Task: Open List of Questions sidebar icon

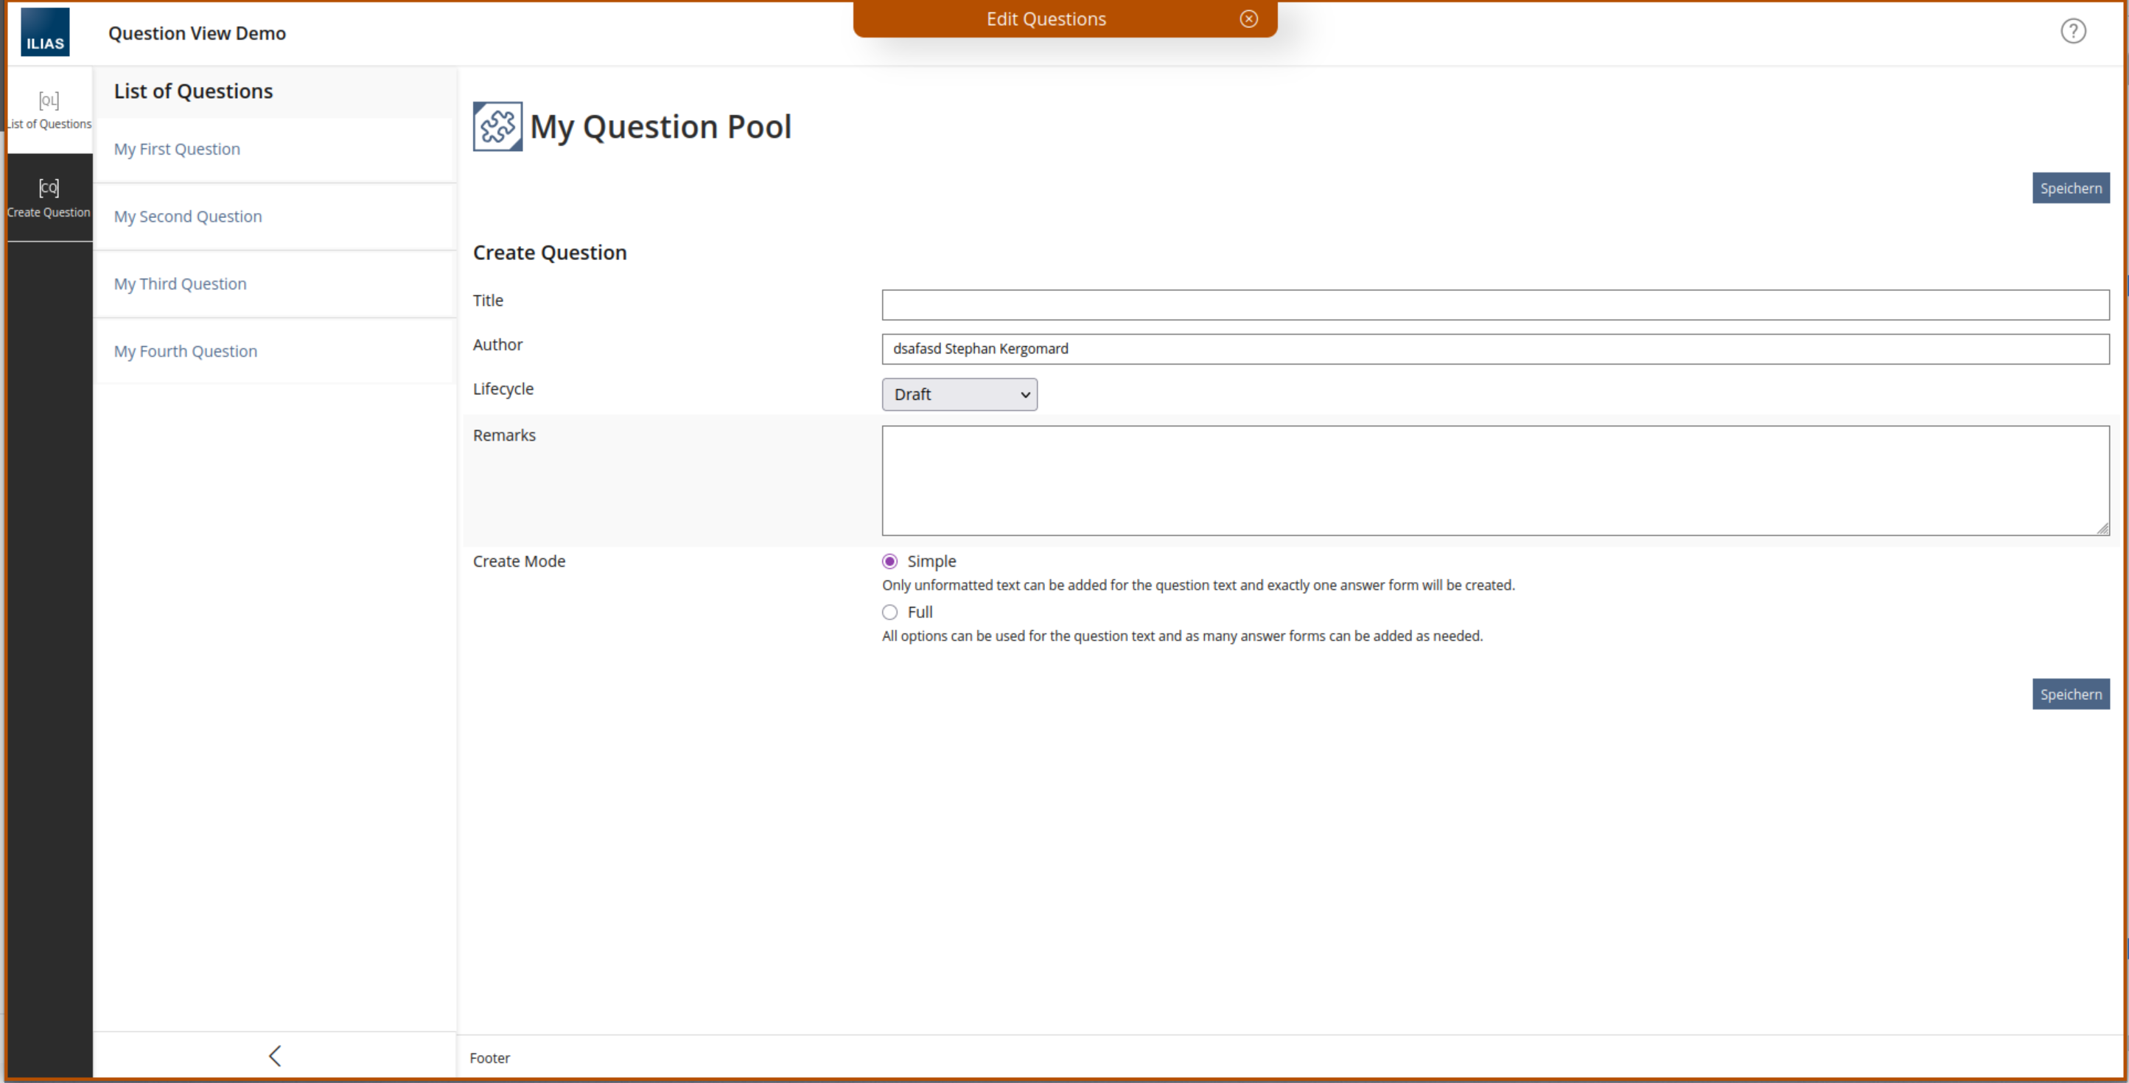Action: 49,110
